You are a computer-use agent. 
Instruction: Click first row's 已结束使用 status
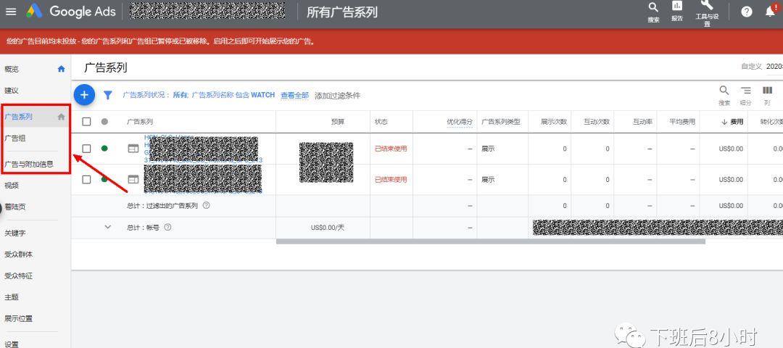(391, 149)
